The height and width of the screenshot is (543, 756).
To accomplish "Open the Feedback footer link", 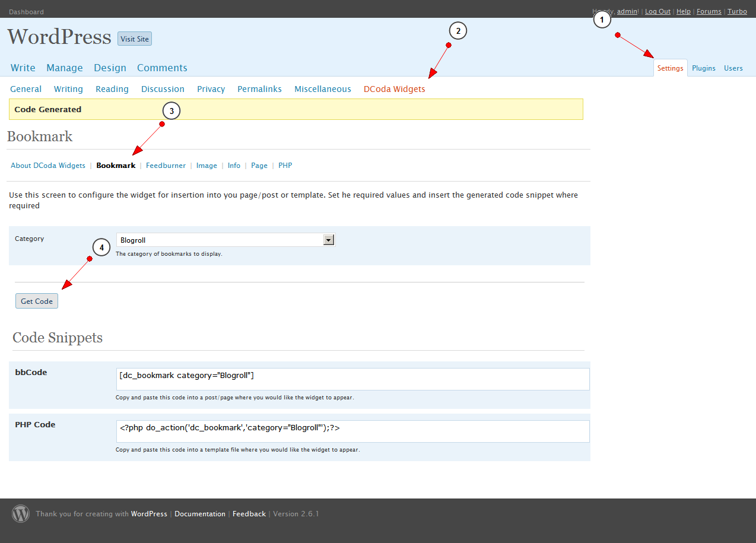I will (249, 514).
